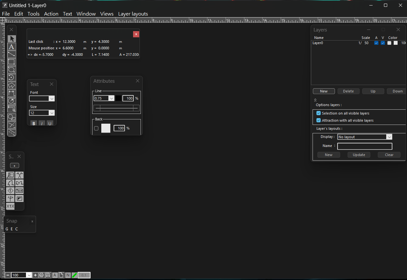Select the Text snap icon in the S panel
The image size is (407, 280).
click(x=19, y=191)
